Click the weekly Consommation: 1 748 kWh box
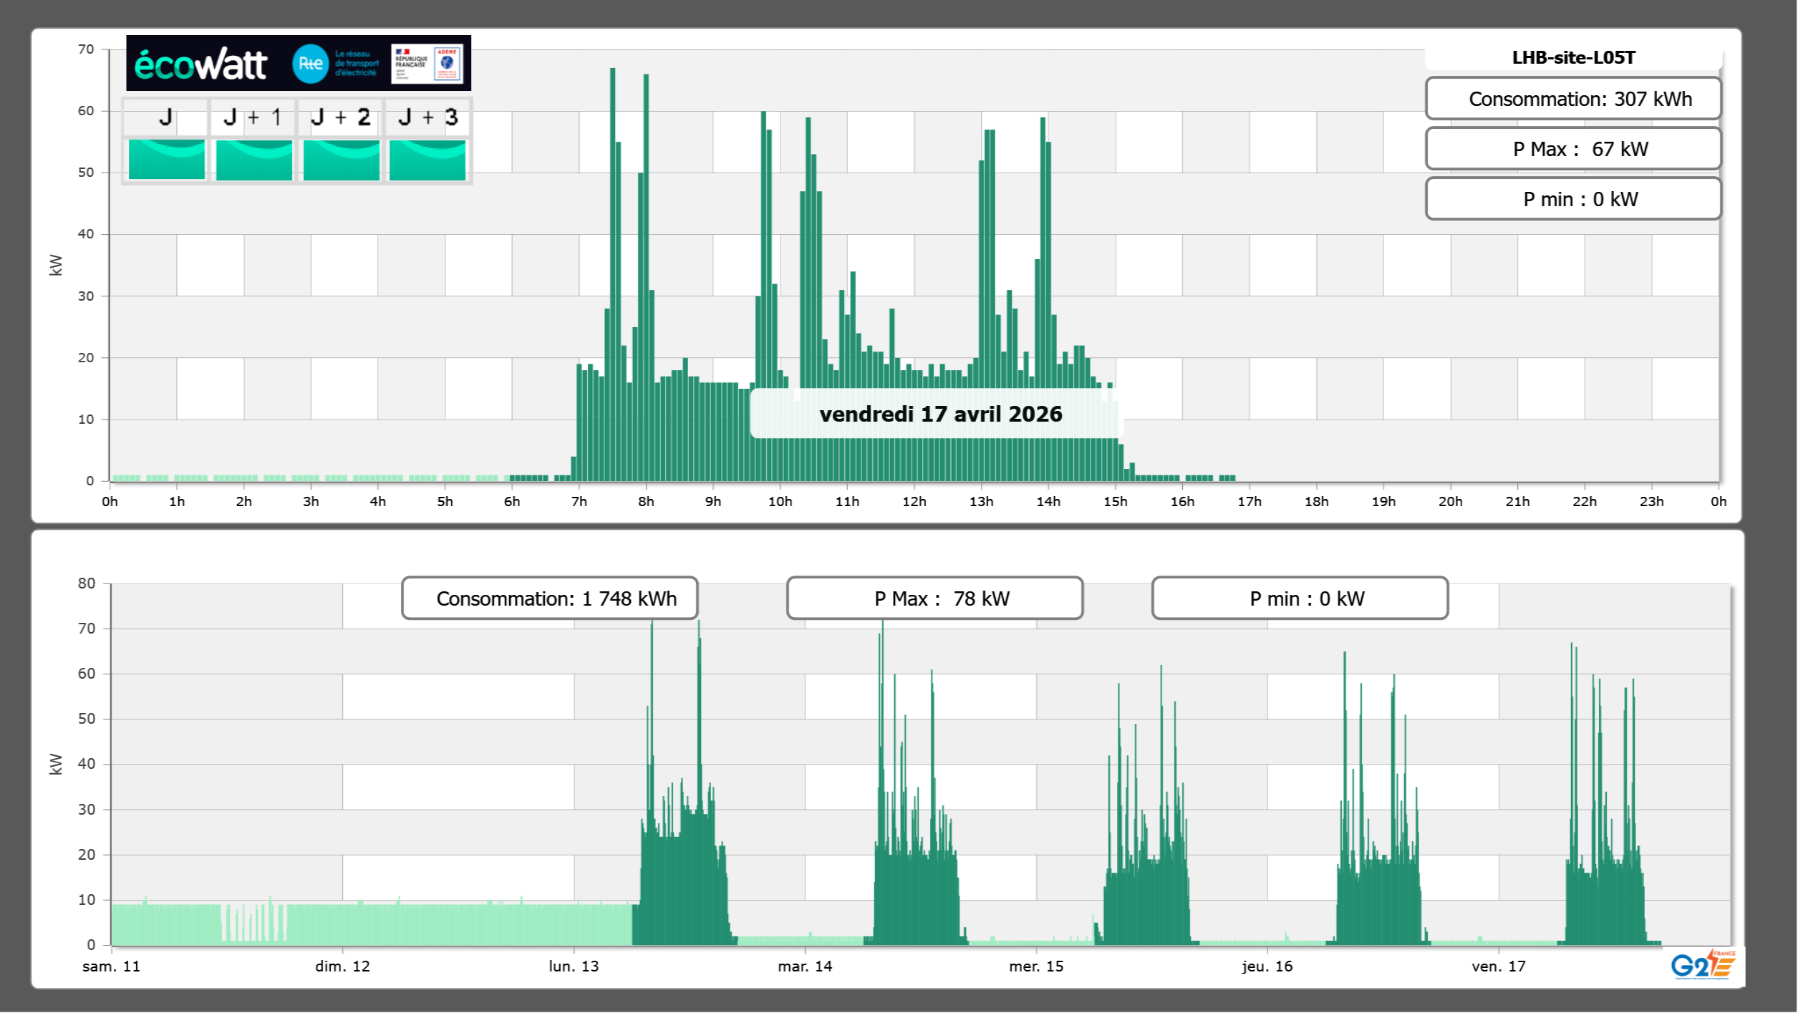This screenshot has height=1013, width=1798. tap(550, 598)
